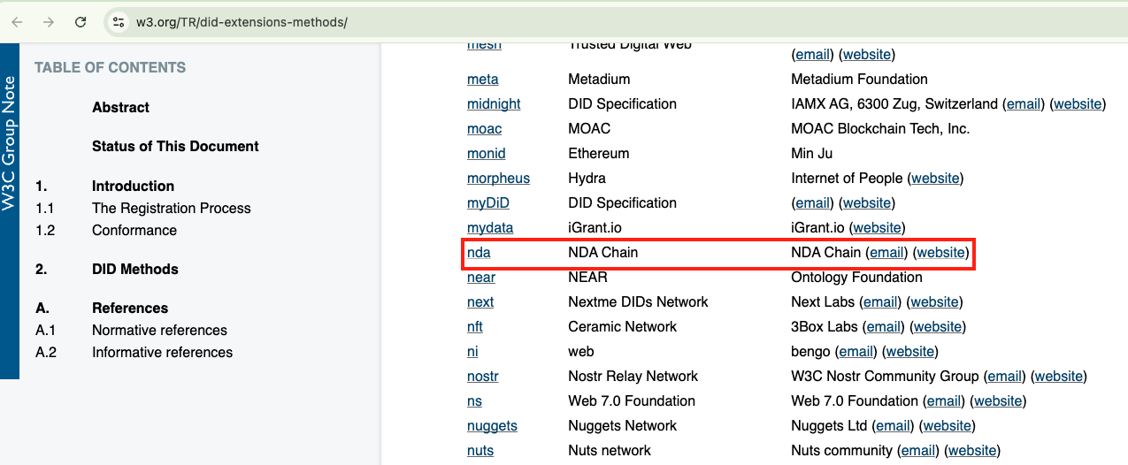
Task: Open the Nuggets Ltd website link
Action: click(947, 425)
